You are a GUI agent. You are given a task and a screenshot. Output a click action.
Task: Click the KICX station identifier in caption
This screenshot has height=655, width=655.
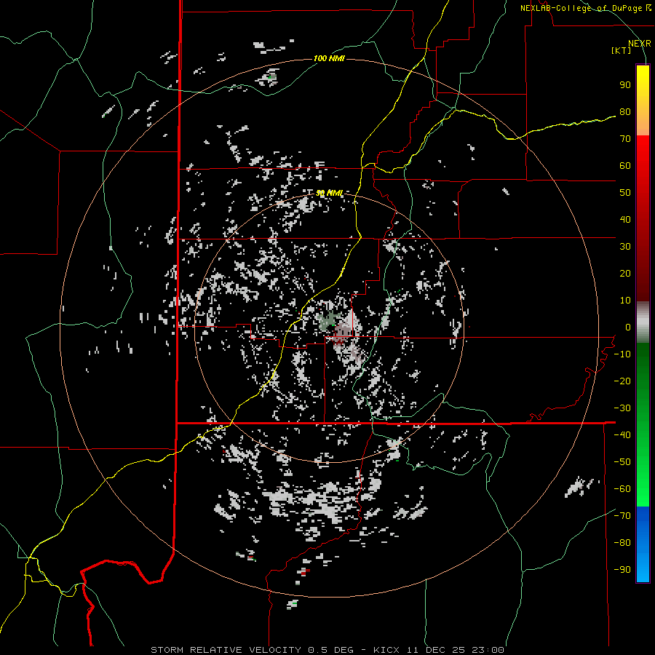coord(386,650)
